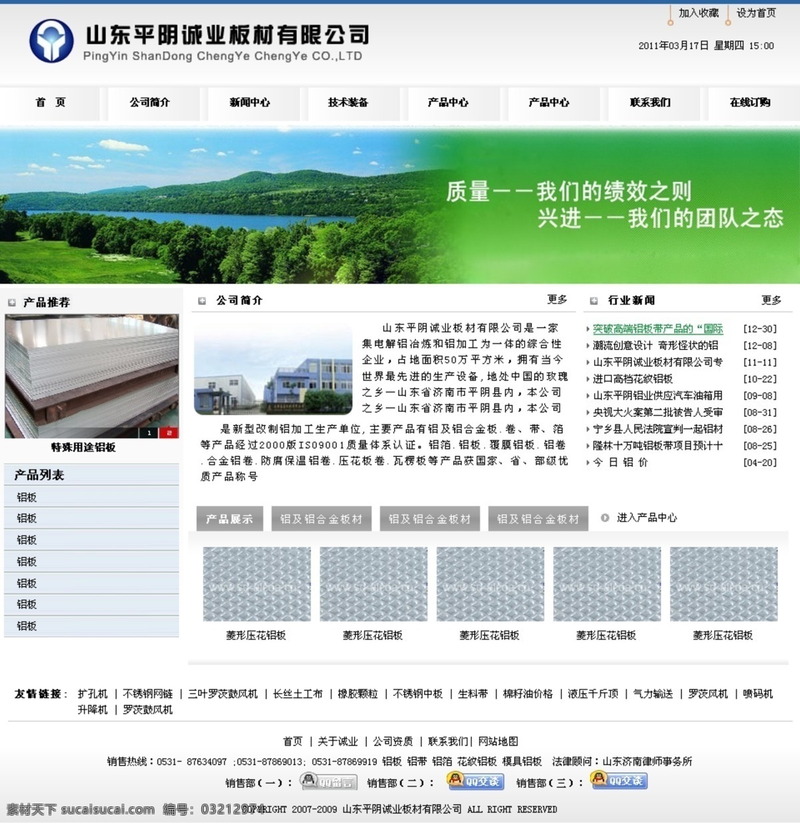Image resolution: width=800 pixels, height=825 pixels.
Task: Open friend link 喷码机
Action: [x=758, y=694]
